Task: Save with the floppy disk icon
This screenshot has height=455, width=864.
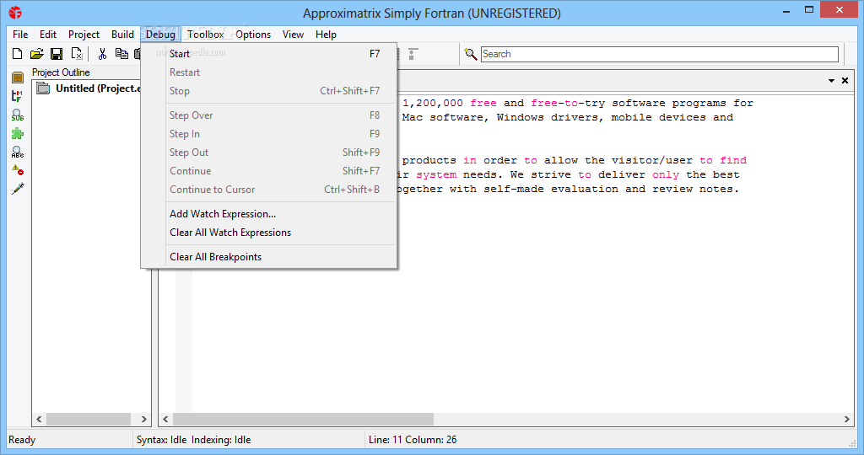Action: coord(57,54)
